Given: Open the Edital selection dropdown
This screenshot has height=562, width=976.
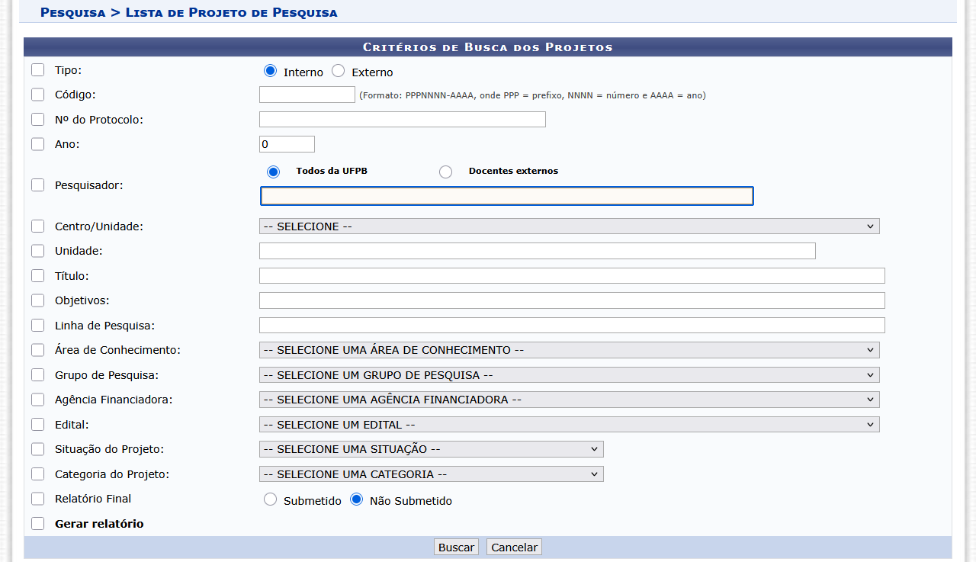Looking at the screenshot, I should 569,425.
